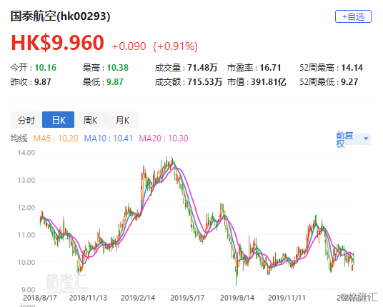Click the 市盈率 value 16.71
Screen dimensions: 383x307
(270, 68)
